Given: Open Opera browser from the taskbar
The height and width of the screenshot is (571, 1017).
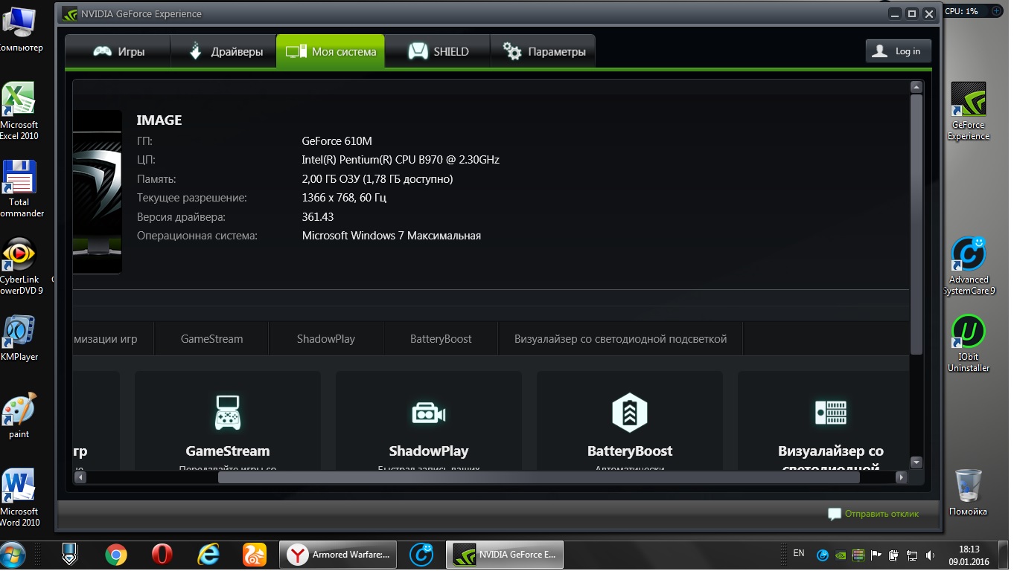Looking at the screenshot, I should pyautogui.click(x=162, y=555).
